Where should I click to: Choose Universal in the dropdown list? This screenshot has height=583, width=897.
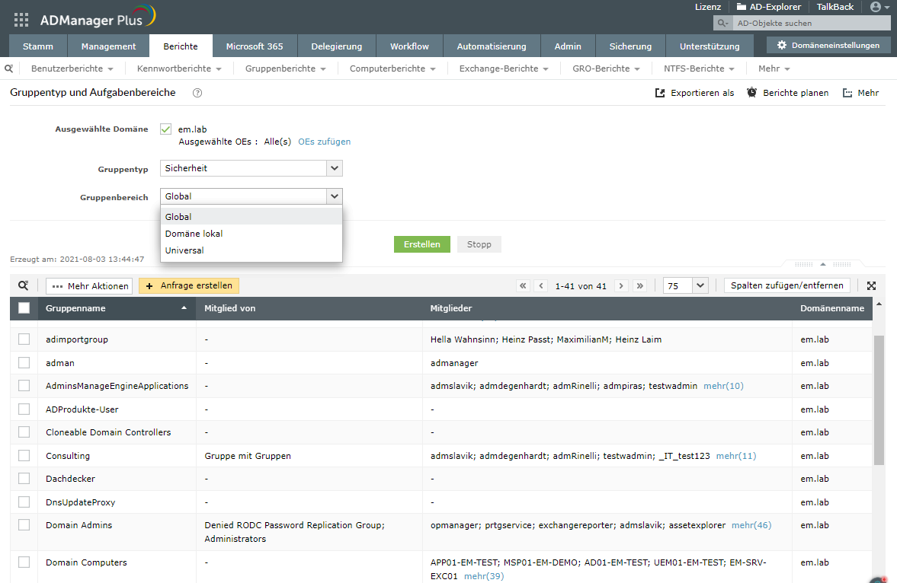pos(251,250)
